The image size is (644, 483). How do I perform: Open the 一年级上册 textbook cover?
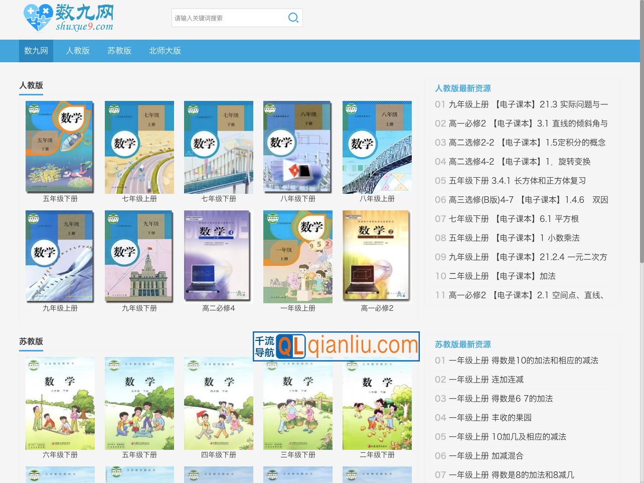click(297, 257)
